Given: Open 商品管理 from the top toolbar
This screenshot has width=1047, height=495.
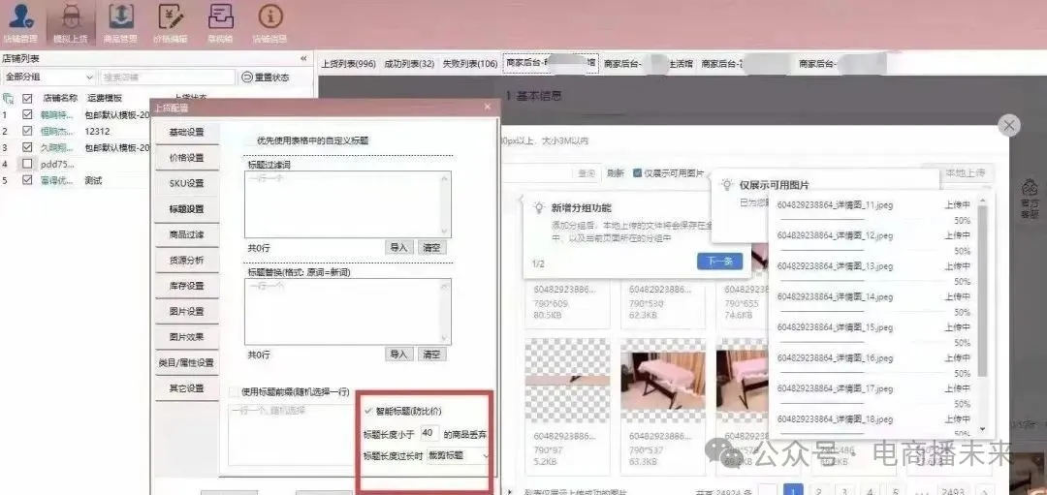Looking at the screenshot, I should point(120,21).
